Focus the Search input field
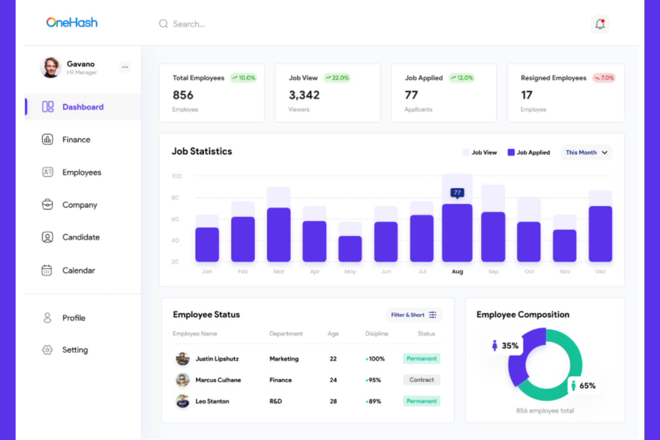Screen dimensions: 660x440 [189, 24]
